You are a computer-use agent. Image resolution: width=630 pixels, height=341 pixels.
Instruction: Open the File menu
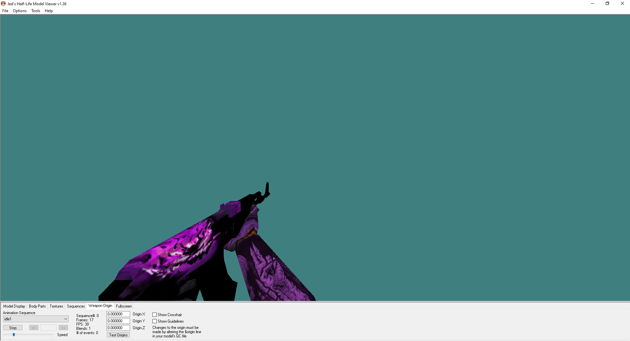click(x=5, y=11)
